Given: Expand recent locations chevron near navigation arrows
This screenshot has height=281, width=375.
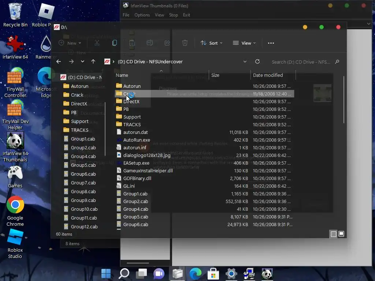Looking at the screenshot, I should (x=82, y=61).
